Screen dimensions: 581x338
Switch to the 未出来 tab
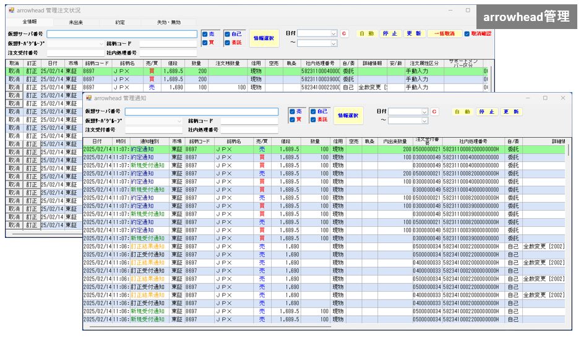76,22
